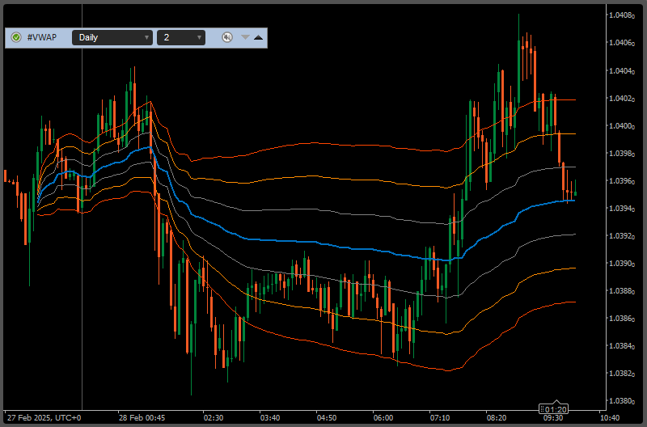
Task: Open the Daily period dropdown
Action: (112, 37)
